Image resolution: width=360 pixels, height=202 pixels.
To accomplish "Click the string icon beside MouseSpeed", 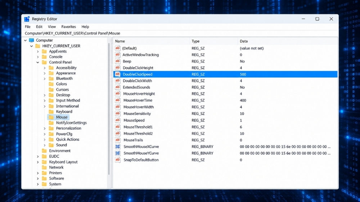I will click(x=118, y=120).
